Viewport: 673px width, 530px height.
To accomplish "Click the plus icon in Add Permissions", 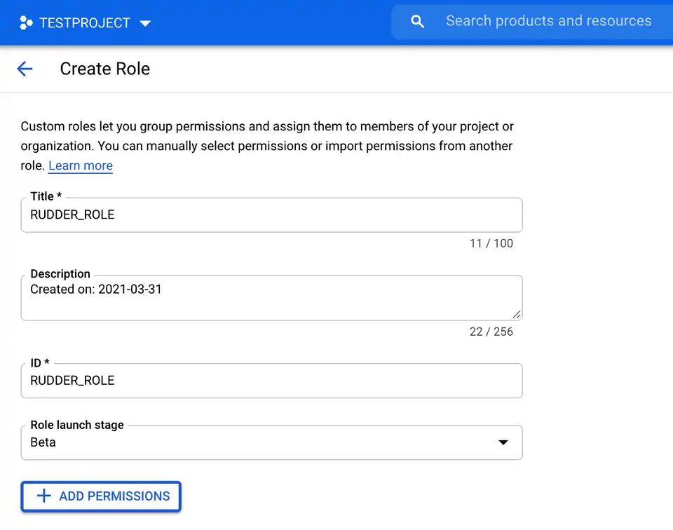I will [44, 496].
